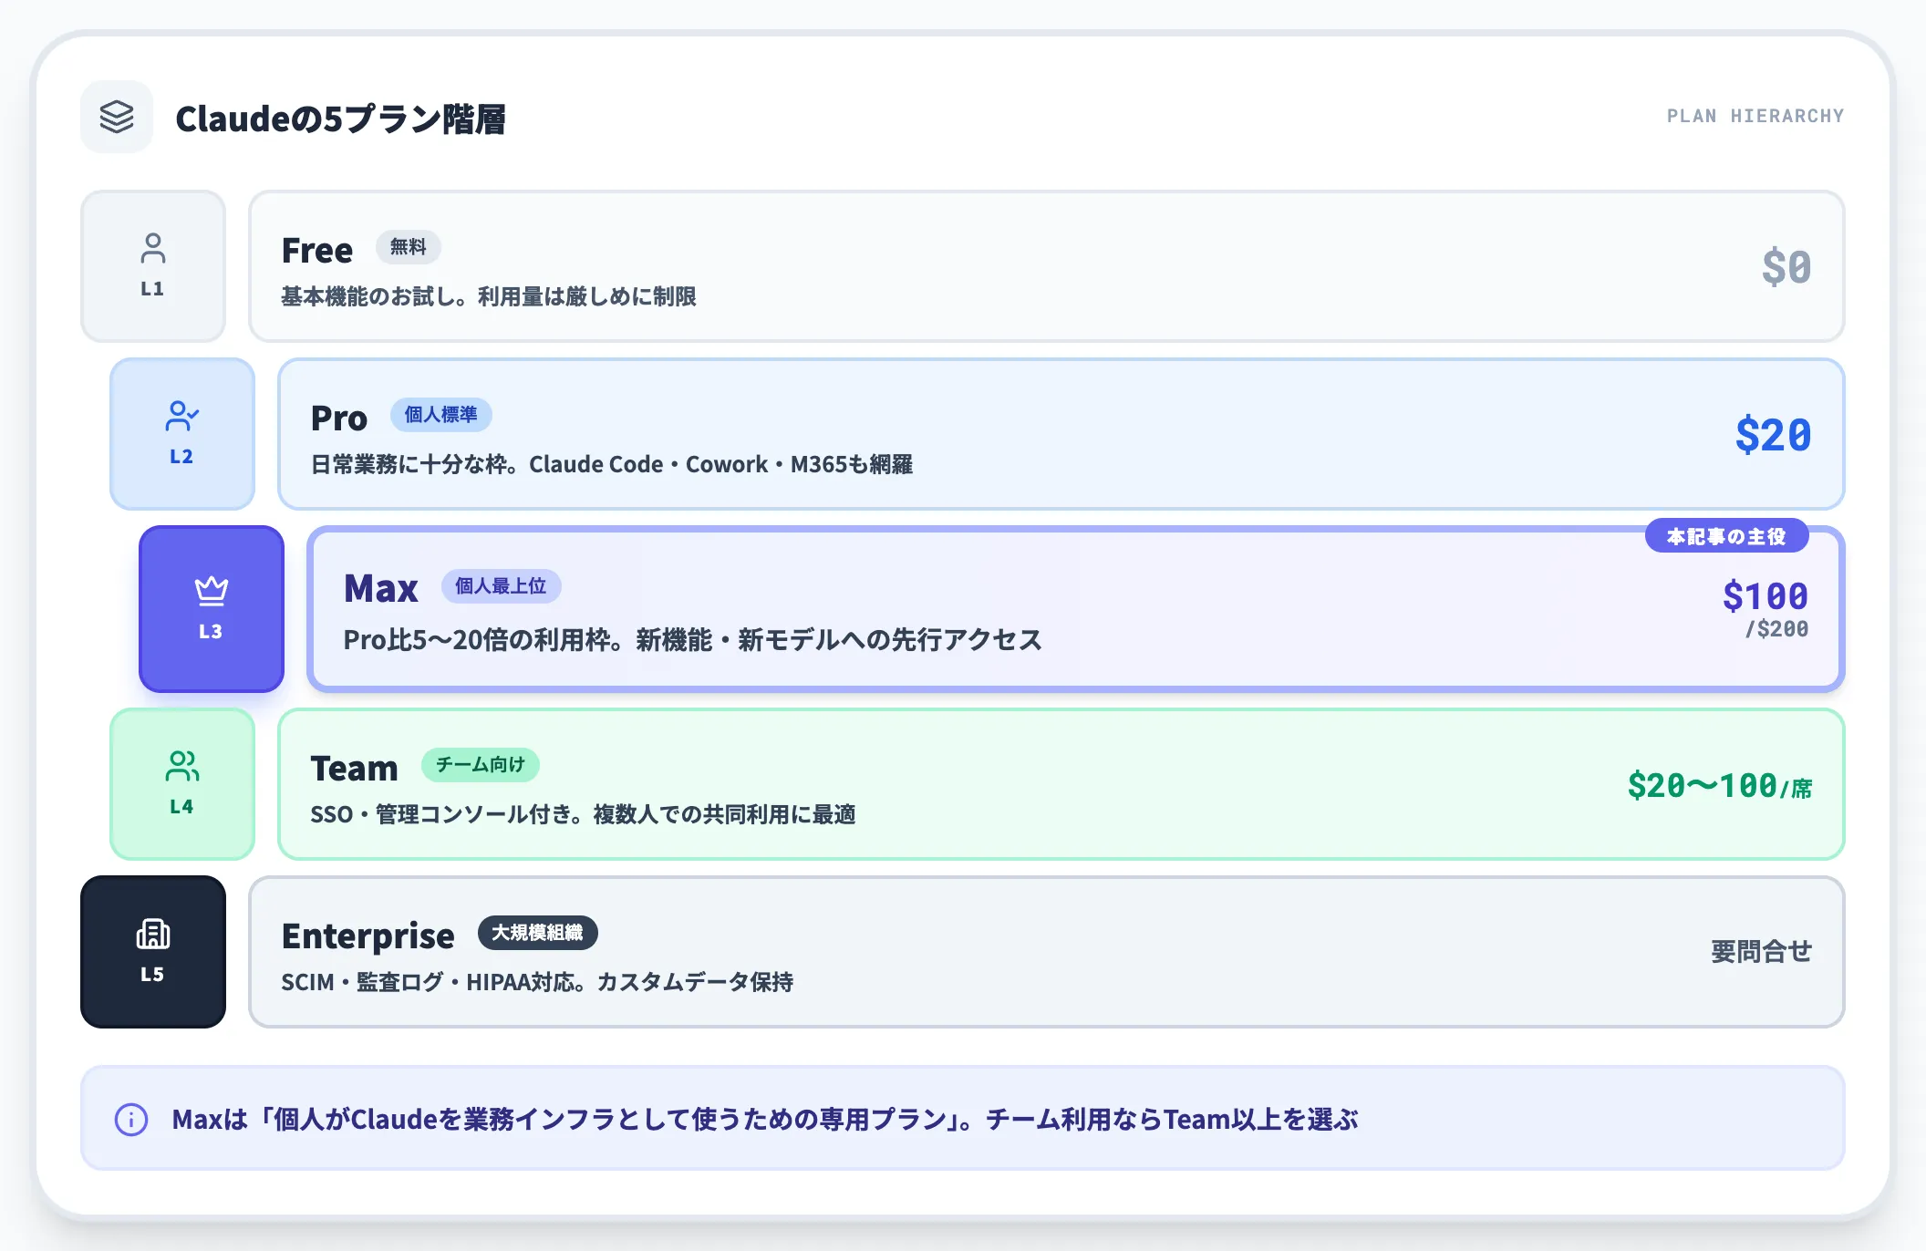The width and height of the screenshot is (1926, 1251).
Task: Click the $20〜100/席 price on the Team row
Action: [1720, 786]
